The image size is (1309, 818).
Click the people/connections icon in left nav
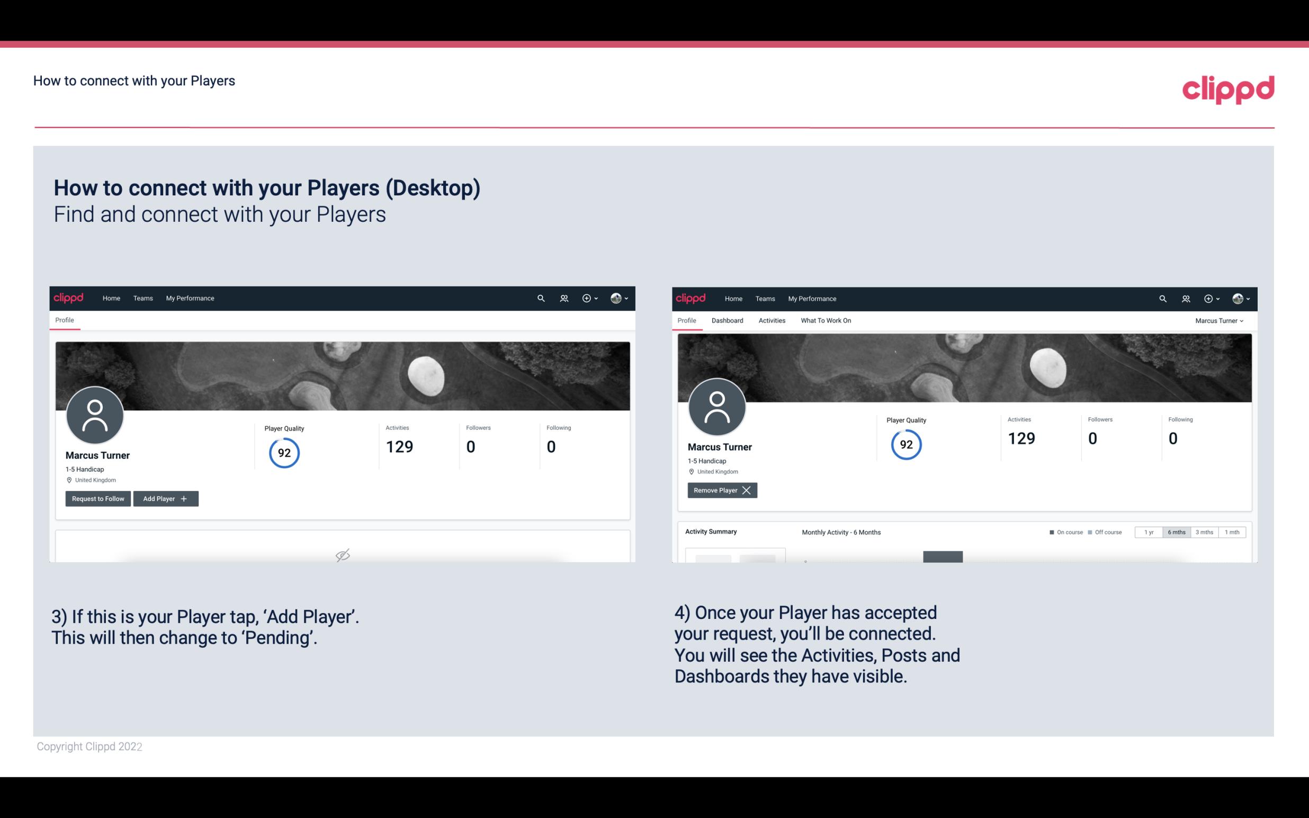(x=562, y=299)
